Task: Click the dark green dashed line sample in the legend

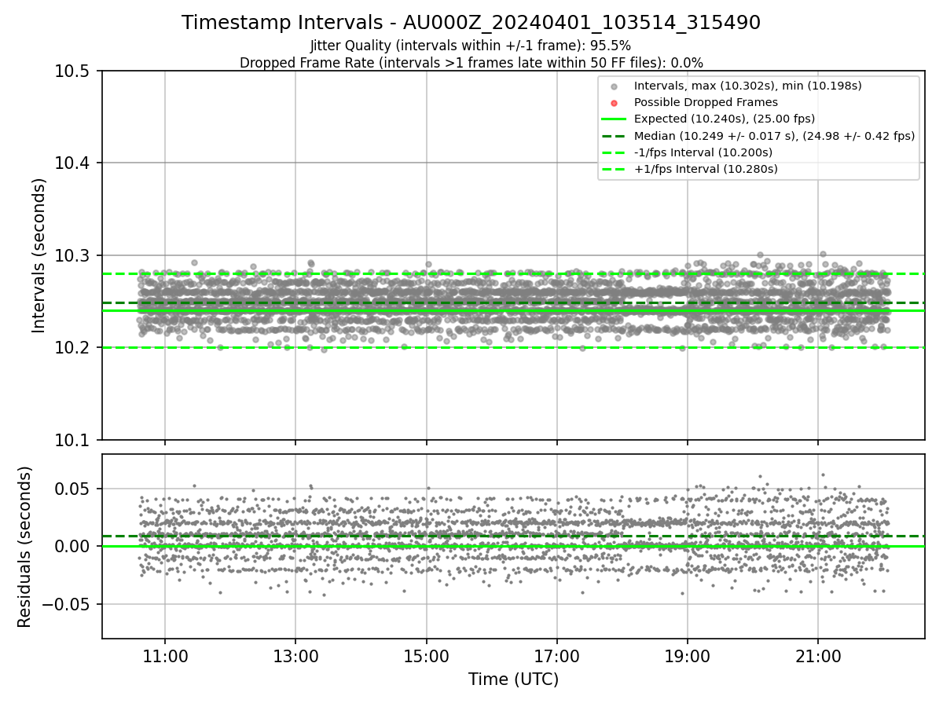Action: coord(615,136)
